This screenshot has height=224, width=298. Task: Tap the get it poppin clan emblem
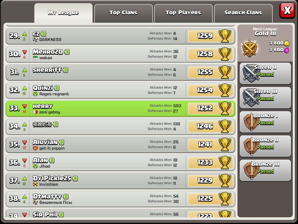[35, 148]
